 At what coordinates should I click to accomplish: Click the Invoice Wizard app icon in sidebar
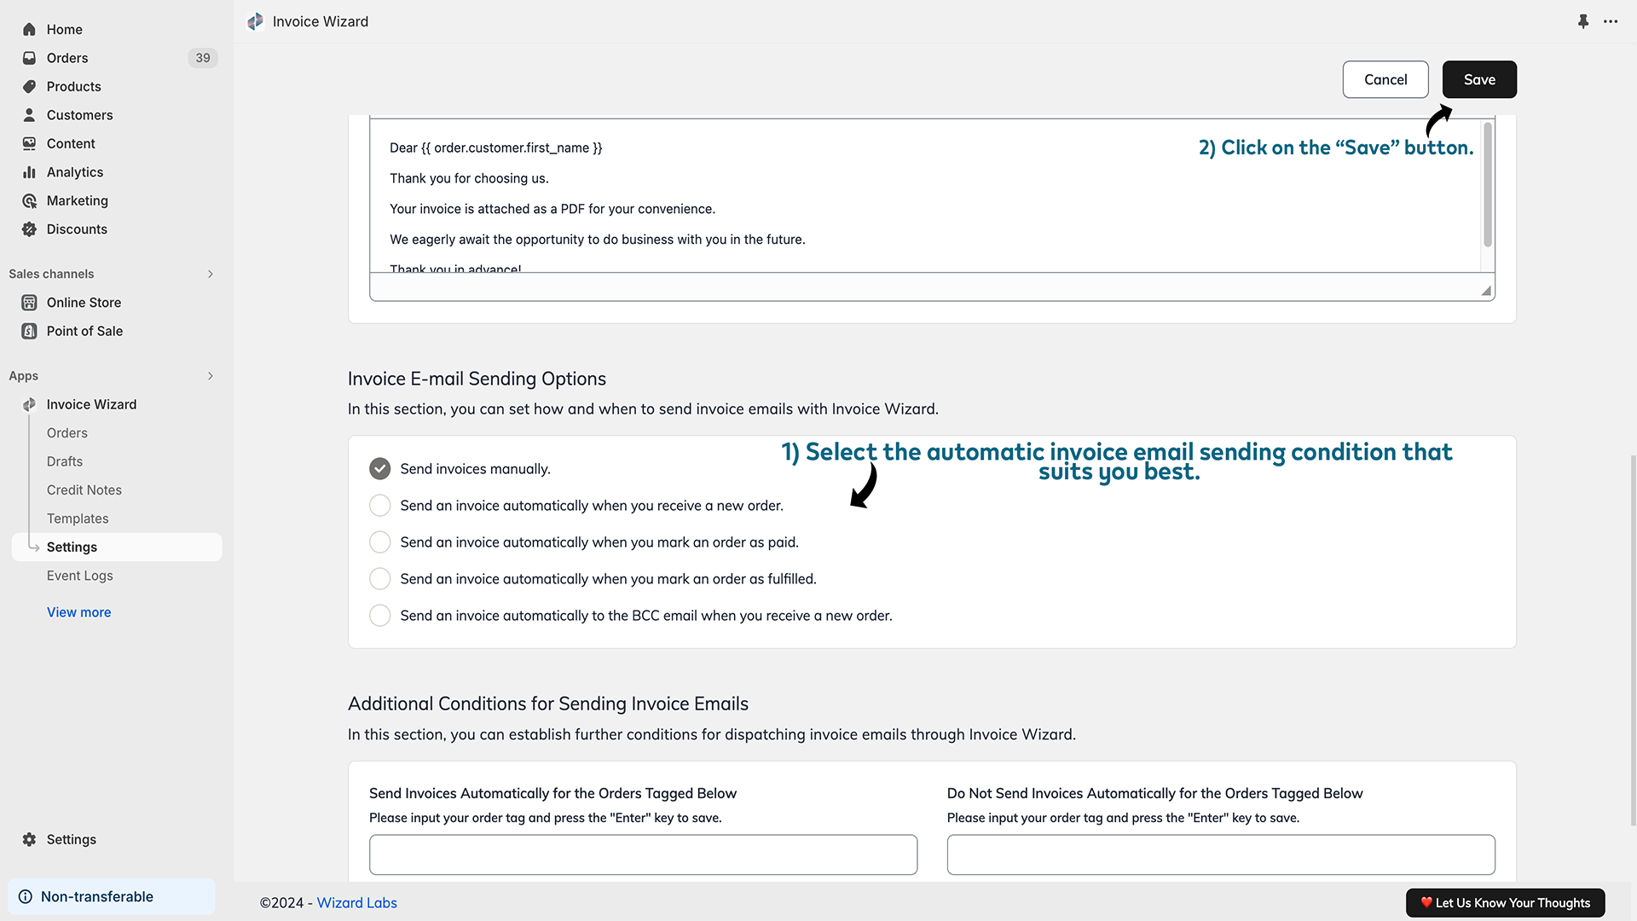pyautogui.click(x=29, y=404)
